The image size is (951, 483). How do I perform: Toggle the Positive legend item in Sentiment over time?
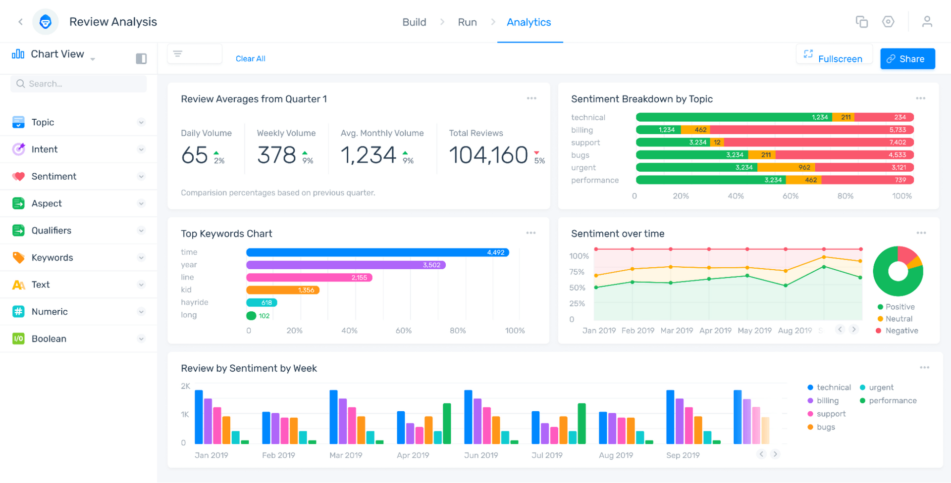pos(896,307)
